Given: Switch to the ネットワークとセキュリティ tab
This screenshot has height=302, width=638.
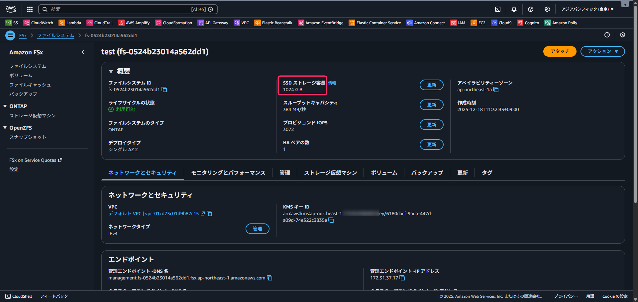Looking at the screenshot, I should [143, 173].
